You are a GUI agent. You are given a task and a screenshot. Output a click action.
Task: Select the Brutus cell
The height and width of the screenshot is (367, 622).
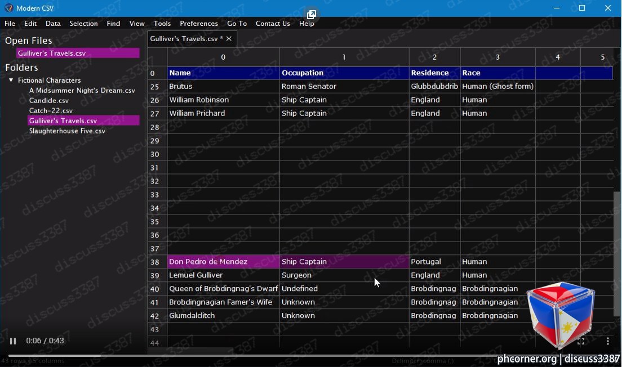(x=223, y=86)
